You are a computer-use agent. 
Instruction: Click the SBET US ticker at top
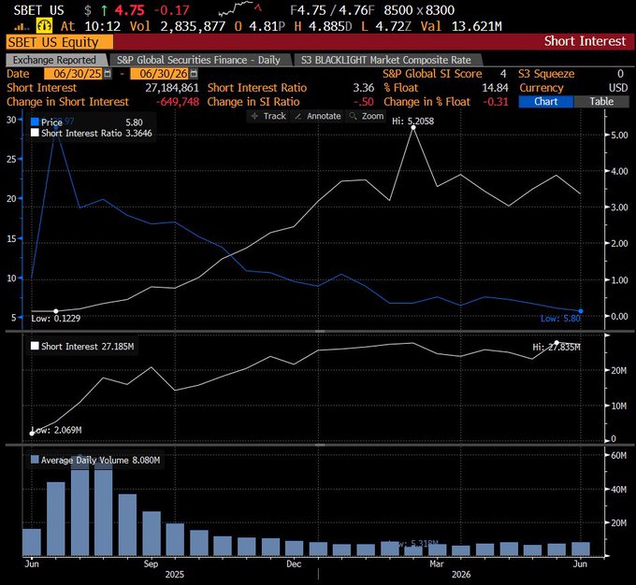(39, 10)
